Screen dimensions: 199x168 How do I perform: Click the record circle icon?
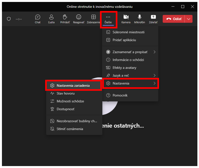108,52
